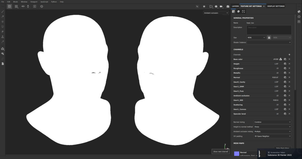
Task: Remove the Specular level channel
Action: coord(289,114)
